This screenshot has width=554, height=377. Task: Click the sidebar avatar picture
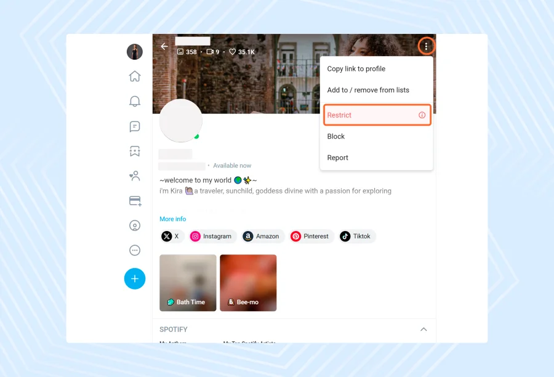tap(135, 52)
